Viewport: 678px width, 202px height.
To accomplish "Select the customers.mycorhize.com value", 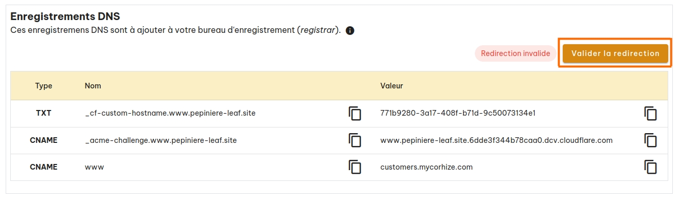I will pyautogui.click(x=426, y=167).
